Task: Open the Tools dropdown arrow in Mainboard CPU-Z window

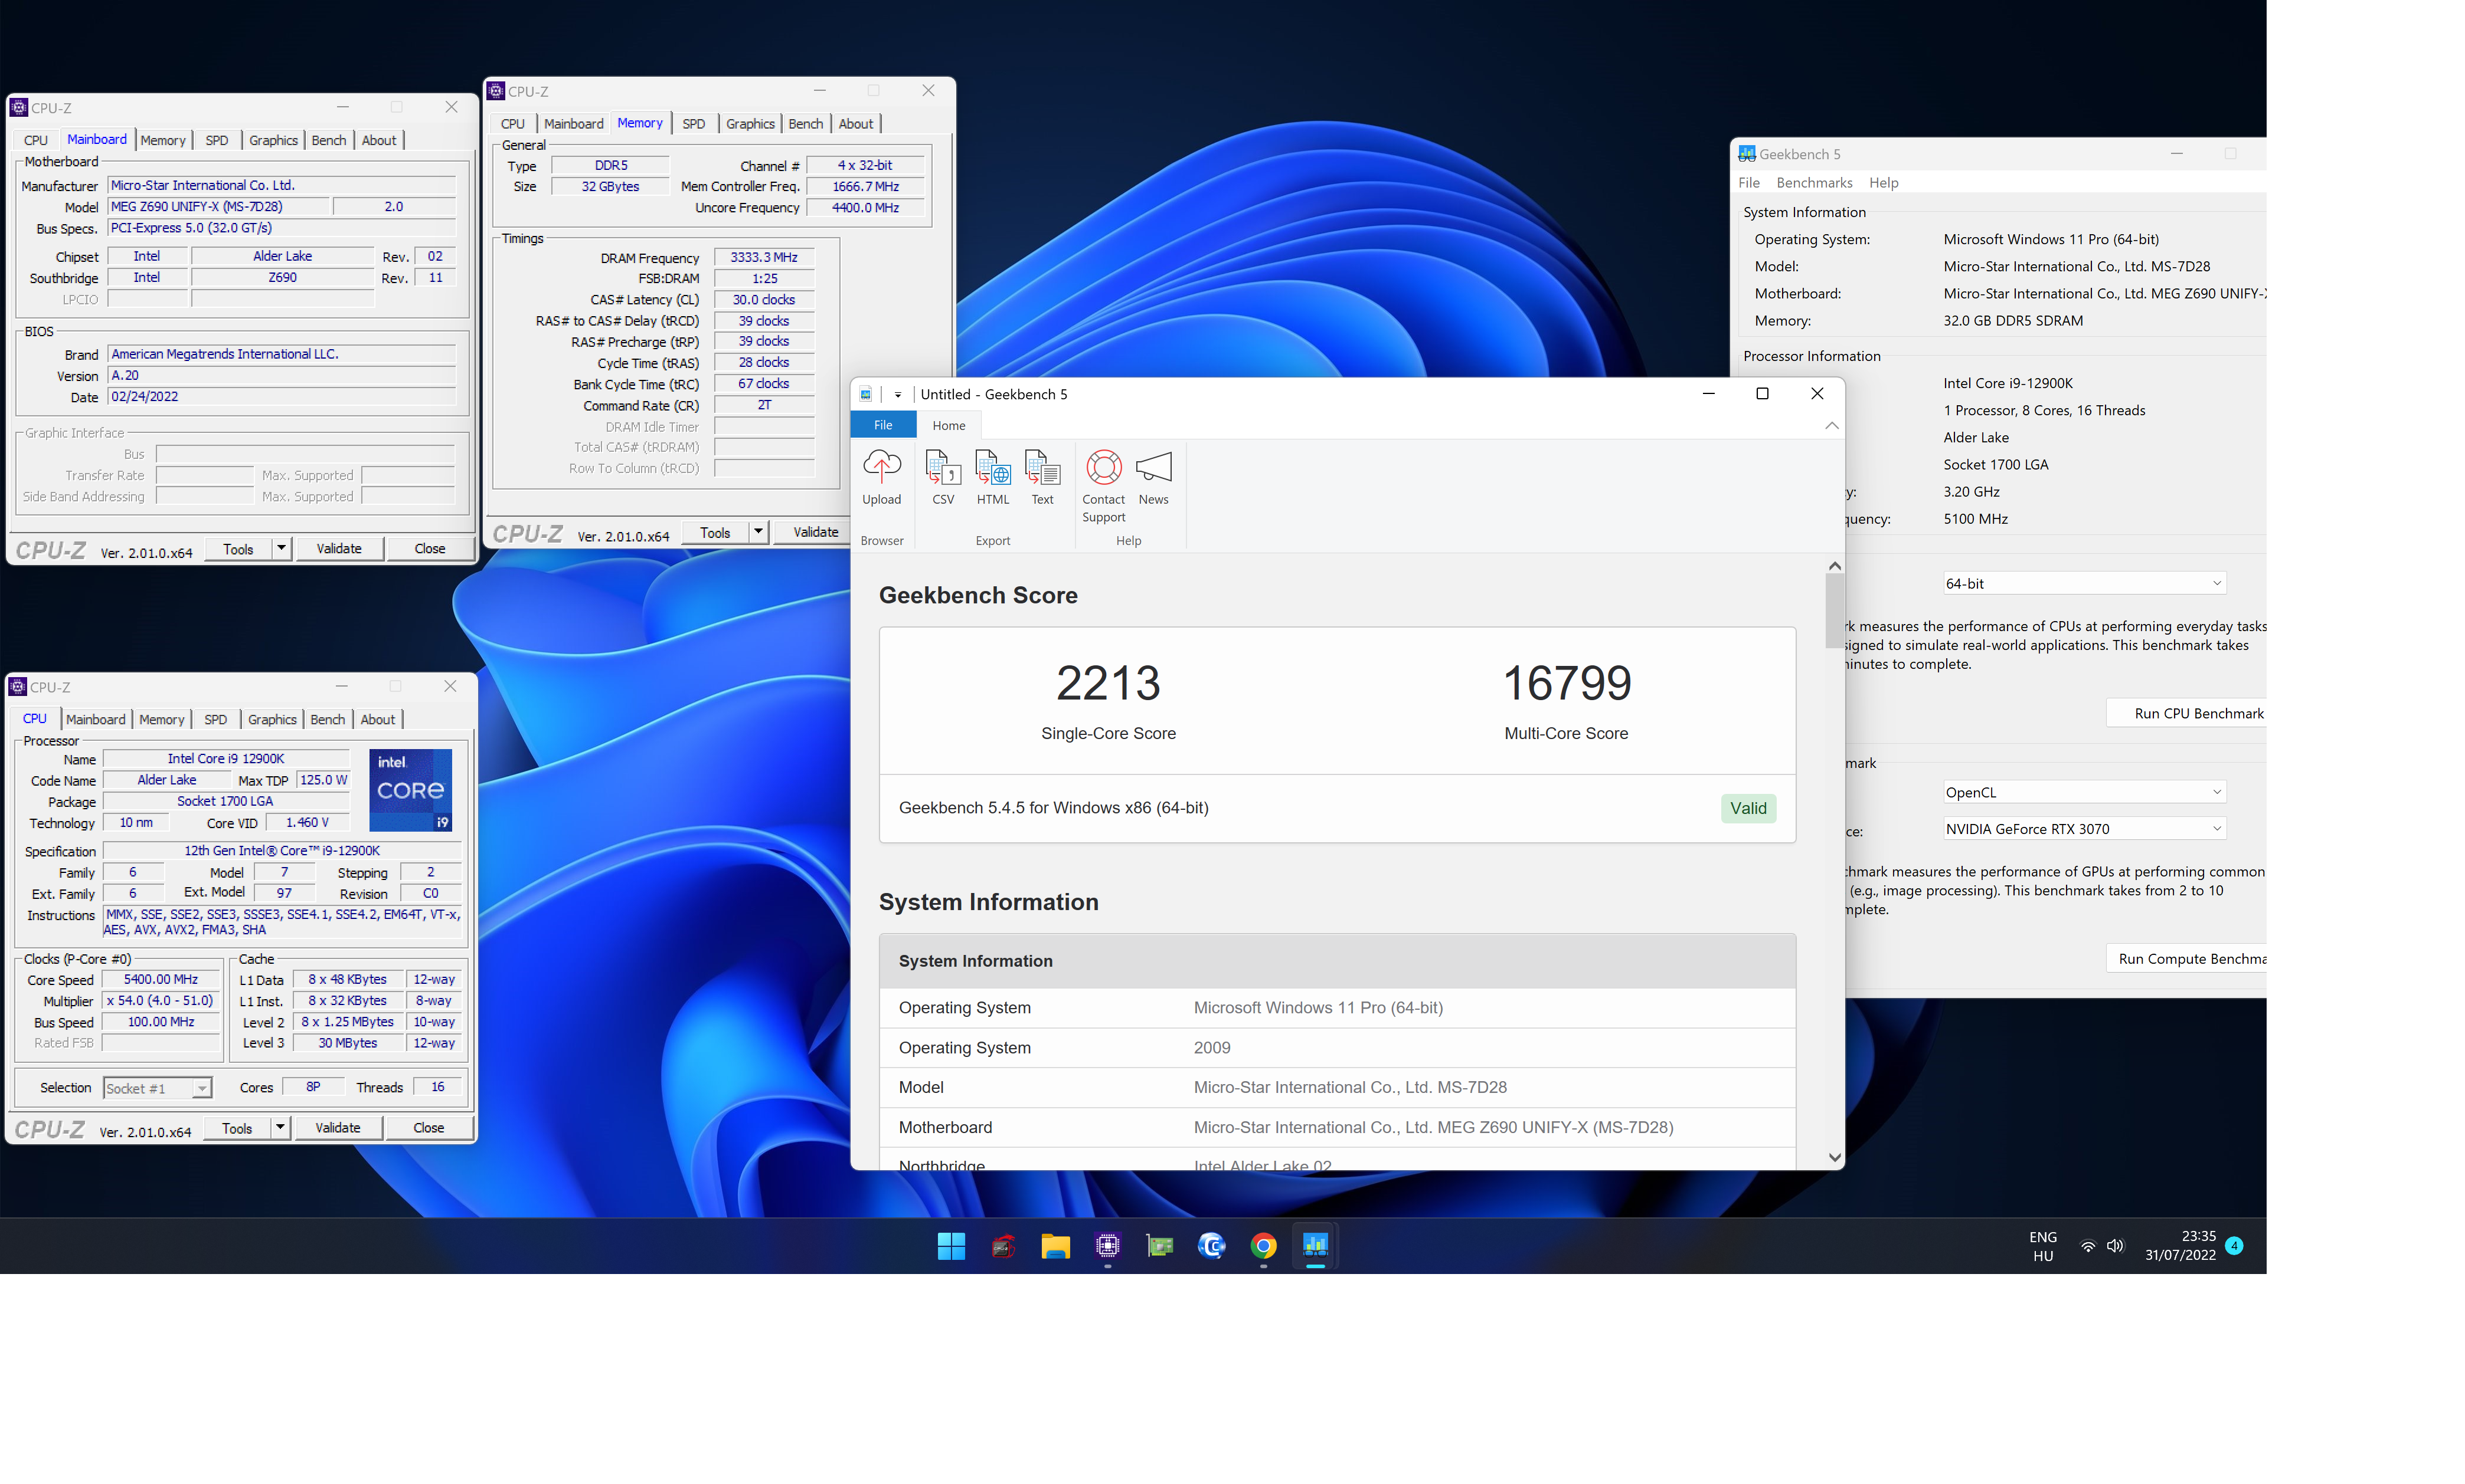Action: coord(282,547)
